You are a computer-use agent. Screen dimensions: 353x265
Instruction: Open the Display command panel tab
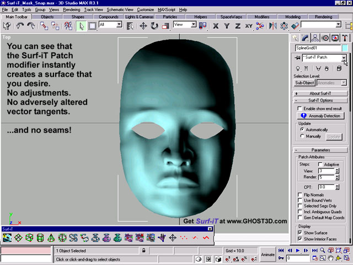click(335, 38)
